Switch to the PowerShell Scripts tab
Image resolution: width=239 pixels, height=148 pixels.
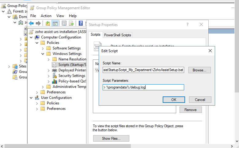(118, 35)
